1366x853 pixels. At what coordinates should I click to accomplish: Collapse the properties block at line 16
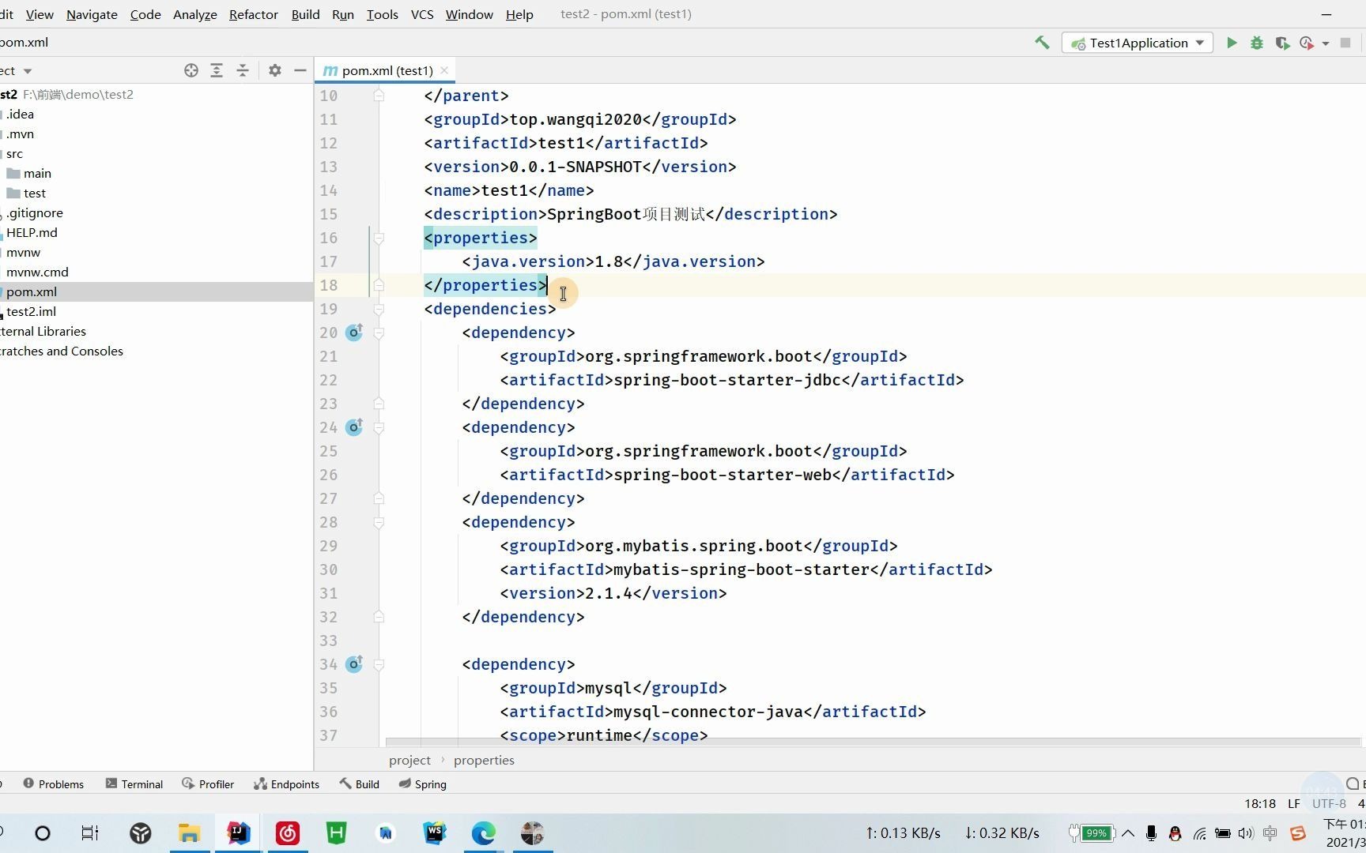tap(379, 238)
